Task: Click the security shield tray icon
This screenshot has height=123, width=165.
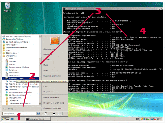Action: click(x=142, y=119)
